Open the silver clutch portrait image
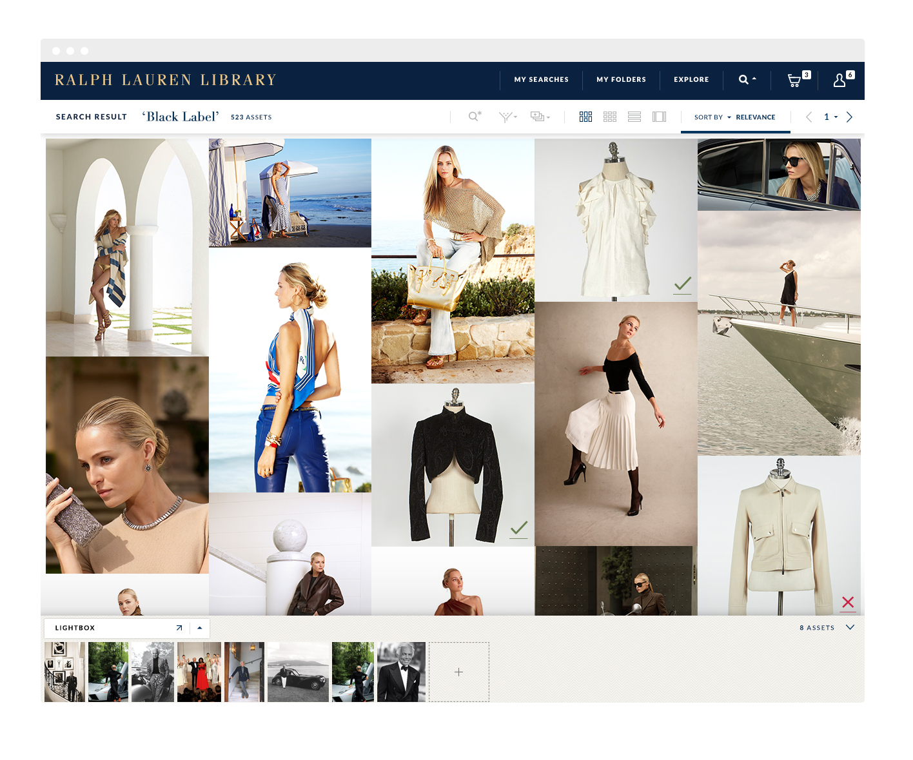The height and width of the screenshot is (760, 913). 127,465
